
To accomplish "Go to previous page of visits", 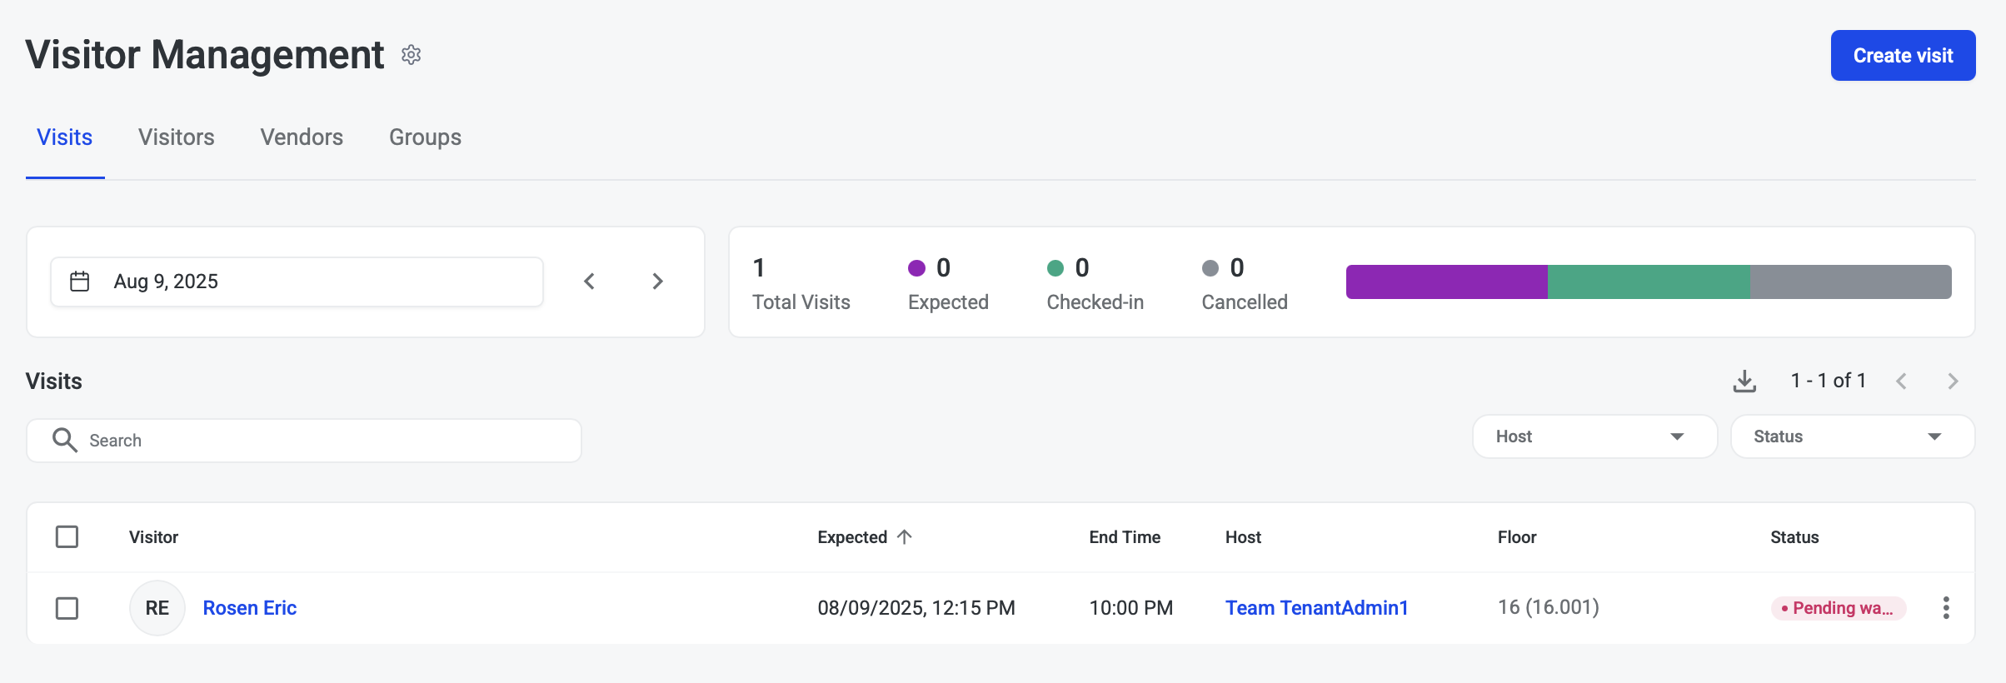I will 1902,381.
